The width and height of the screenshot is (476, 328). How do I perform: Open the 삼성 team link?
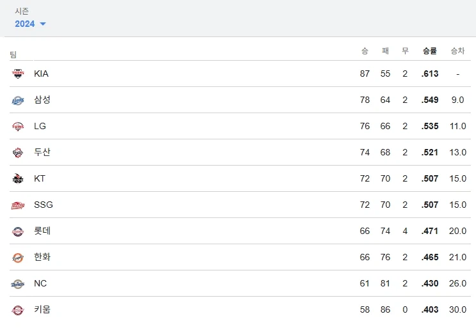[x=42, y=100]
